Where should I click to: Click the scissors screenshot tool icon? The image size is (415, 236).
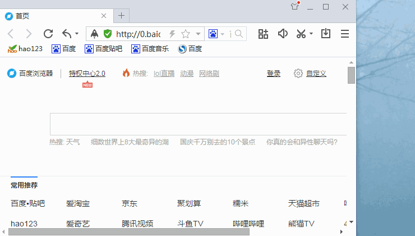click(x=301, y=34)
